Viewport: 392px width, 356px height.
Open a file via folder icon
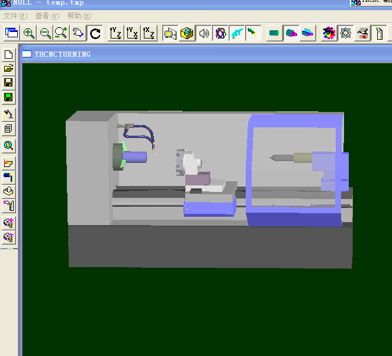pos(8,68)
